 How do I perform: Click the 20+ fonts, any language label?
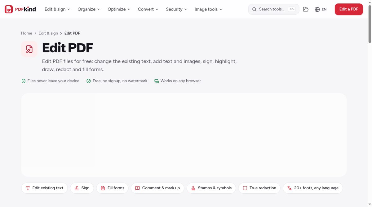click(x=316, y=188)
